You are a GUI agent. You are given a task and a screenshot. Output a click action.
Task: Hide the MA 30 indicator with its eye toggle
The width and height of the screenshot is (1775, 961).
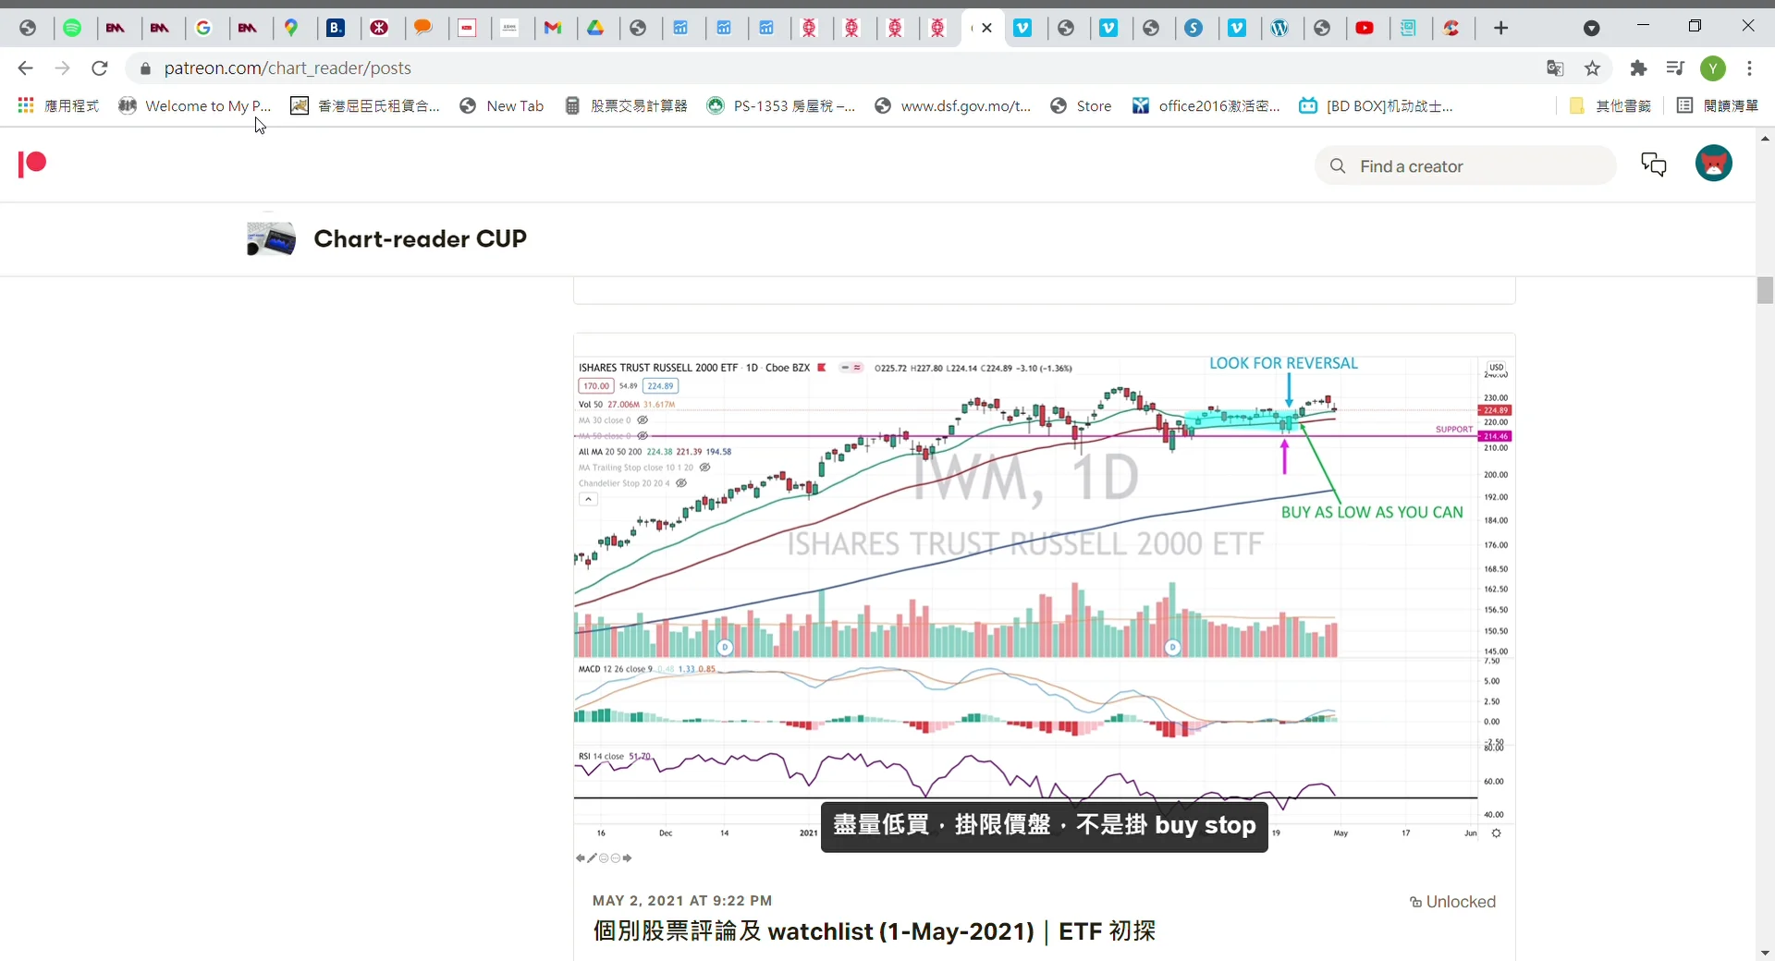pyautogui.click(x=644, y=420)
